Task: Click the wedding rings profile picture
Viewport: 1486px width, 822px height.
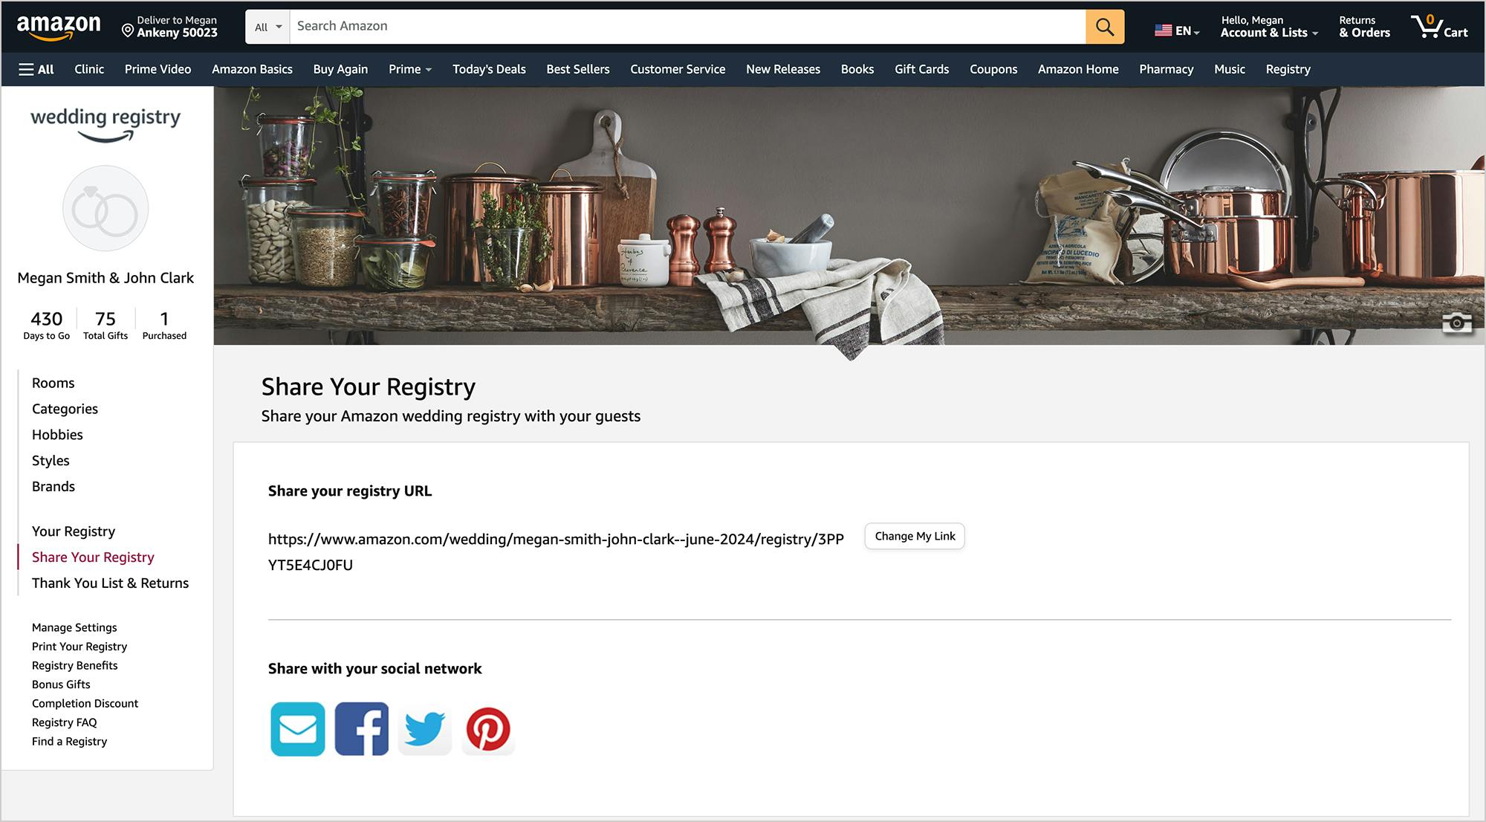Action: (106, 208)
